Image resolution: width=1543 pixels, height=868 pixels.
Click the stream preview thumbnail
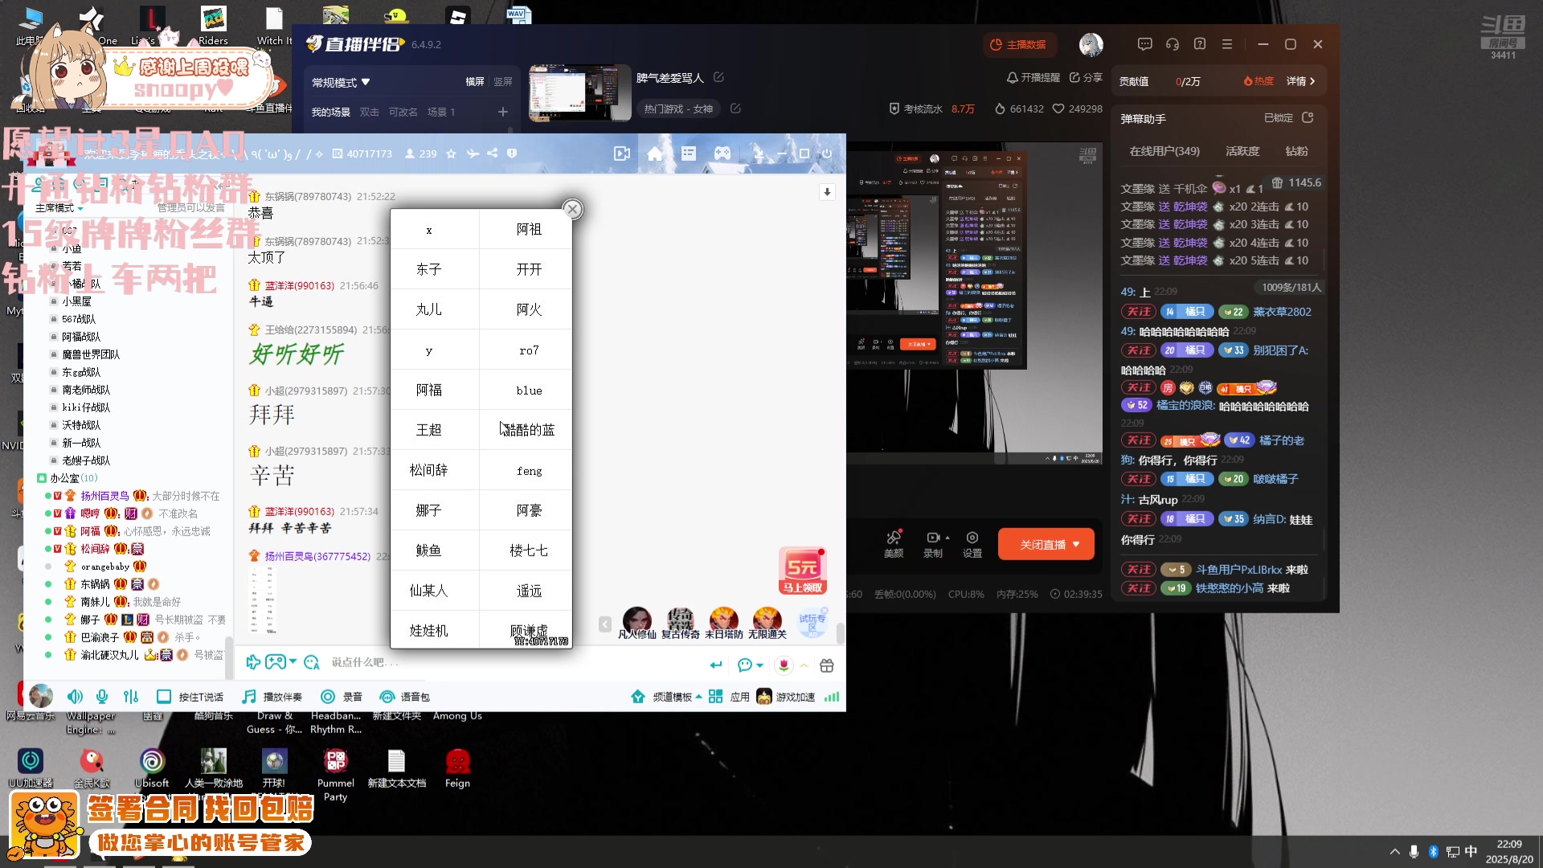click(579, 92)
